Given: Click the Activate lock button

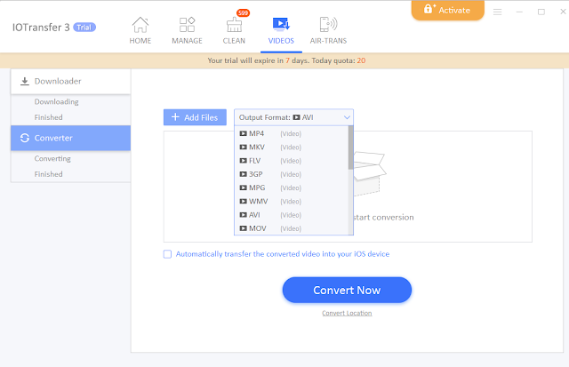Looking at the screenshot, I should (x=448, y=10).
